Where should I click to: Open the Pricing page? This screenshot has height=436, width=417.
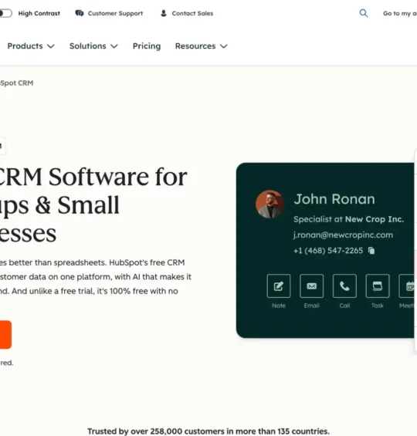point(147,46)
